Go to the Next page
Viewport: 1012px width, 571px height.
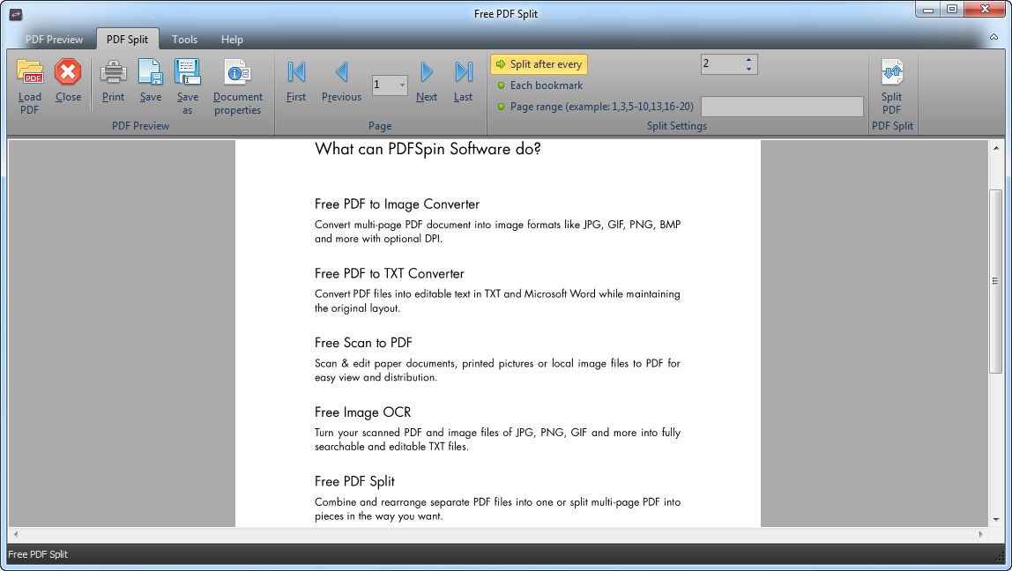427,72
